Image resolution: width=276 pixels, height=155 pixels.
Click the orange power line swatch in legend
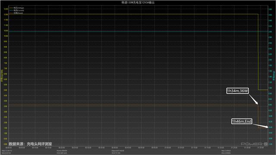(11, 13)
